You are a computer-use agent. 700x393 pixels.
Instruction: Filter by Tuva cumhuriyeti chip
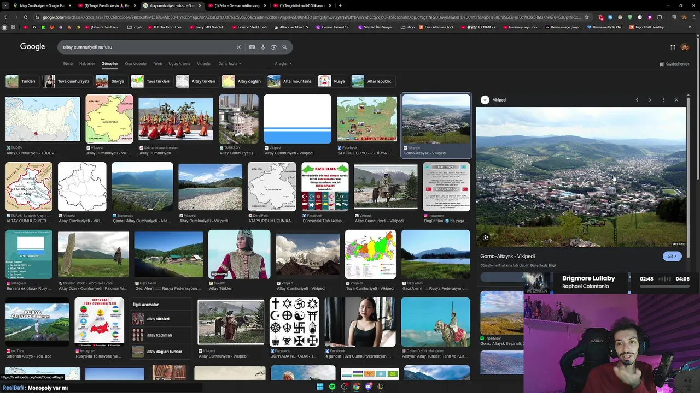(66, 81)
